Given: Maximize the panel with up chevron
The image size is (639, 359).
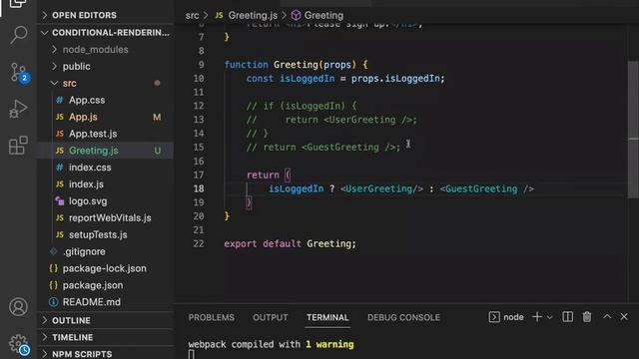Looking at the screenshot, I should tap(607, 317).
